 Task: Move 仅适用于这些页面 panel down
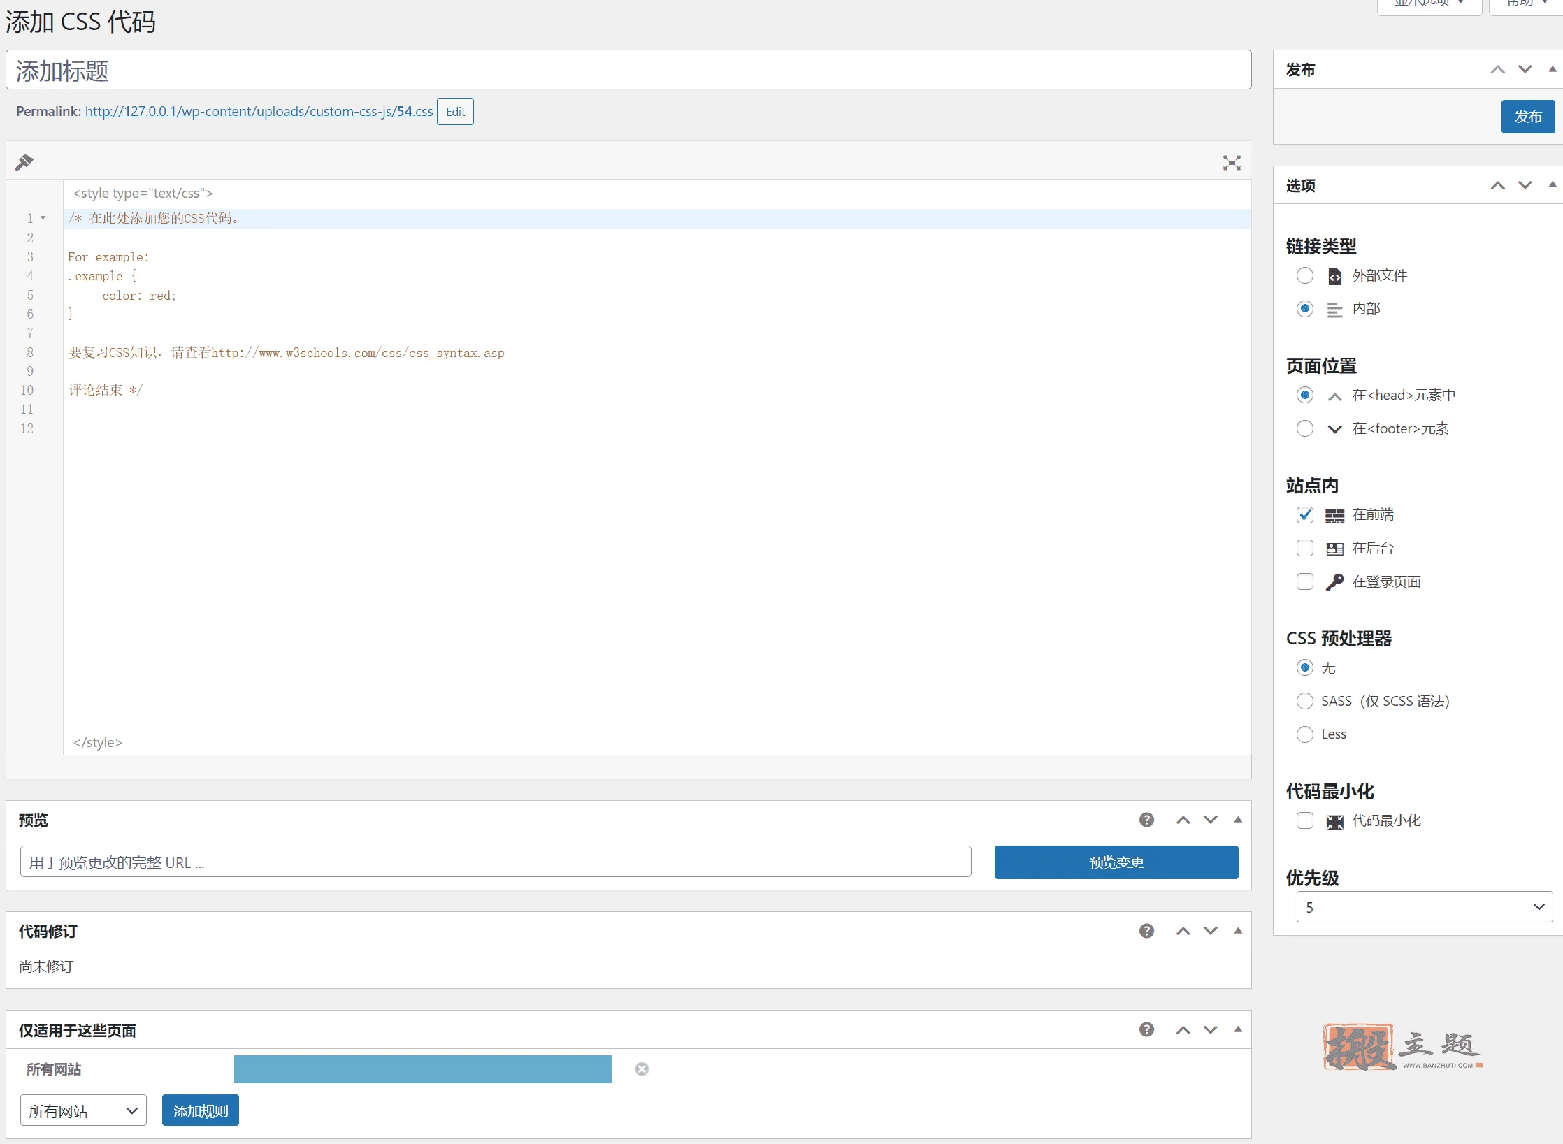(x=1211, y=1029)
